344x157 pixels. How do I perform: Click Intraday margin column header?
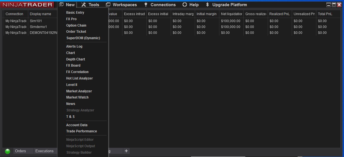point(183,14)
